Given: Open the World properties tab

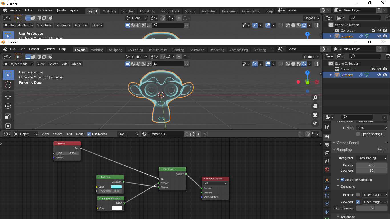Looking at the screenshot, I should [x=327, y=169].
